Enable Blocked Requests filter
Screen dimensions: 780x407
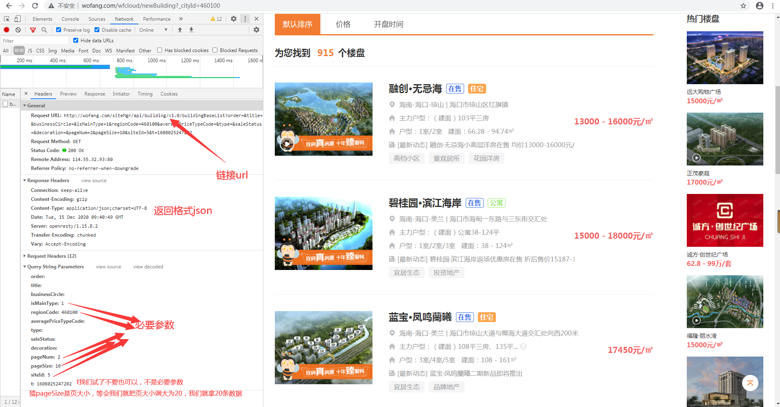pos(215,50)
